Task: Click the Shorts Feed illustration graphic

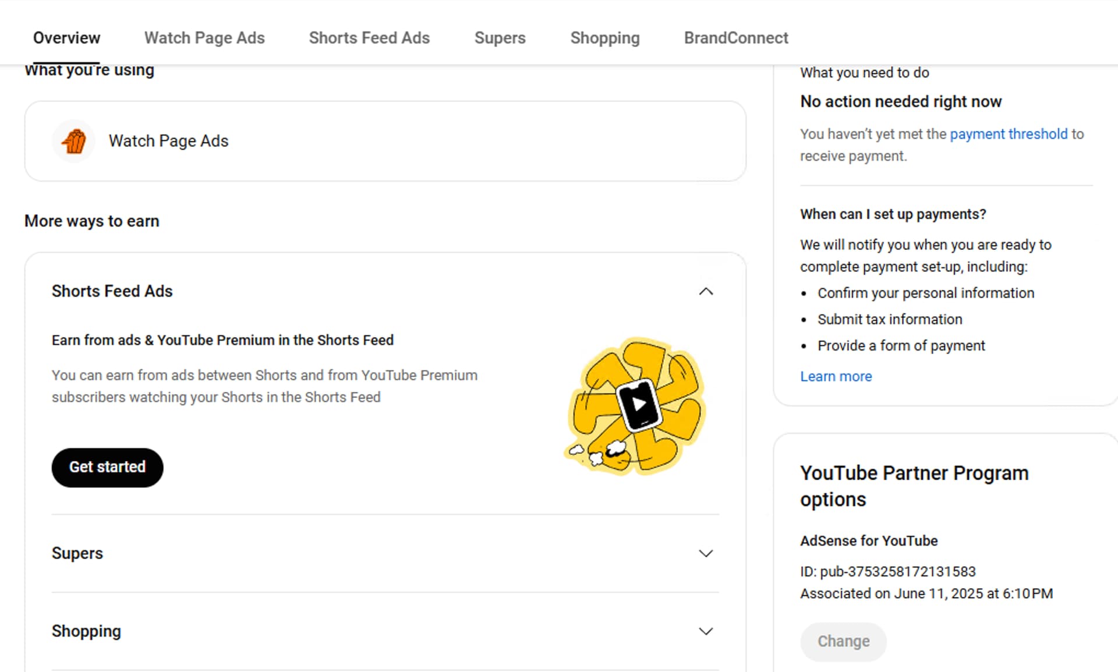Action: pos(637,406)
